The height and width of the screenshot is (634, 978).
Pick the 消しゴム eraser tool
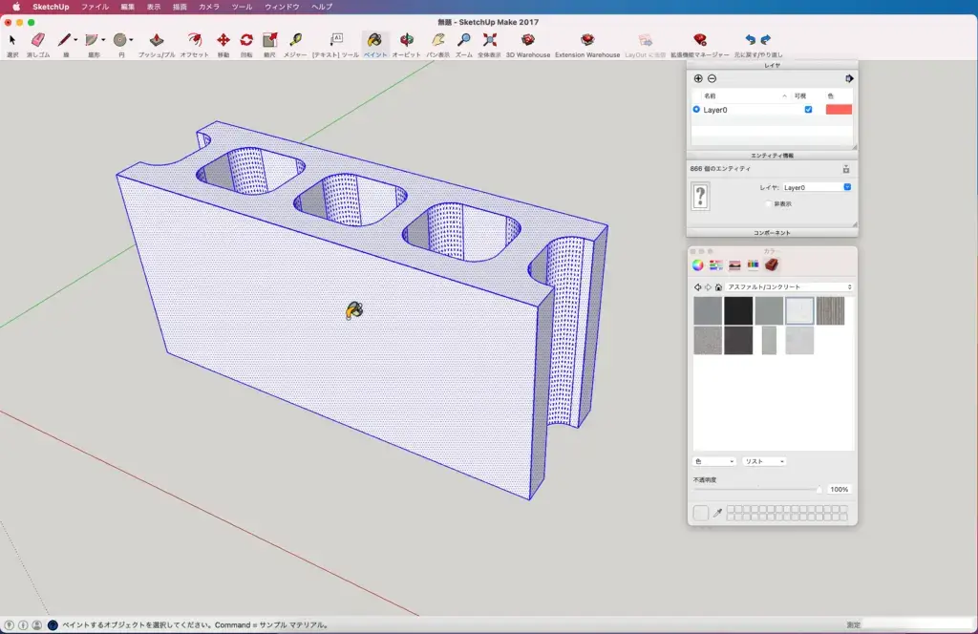[x=37, y=40]
